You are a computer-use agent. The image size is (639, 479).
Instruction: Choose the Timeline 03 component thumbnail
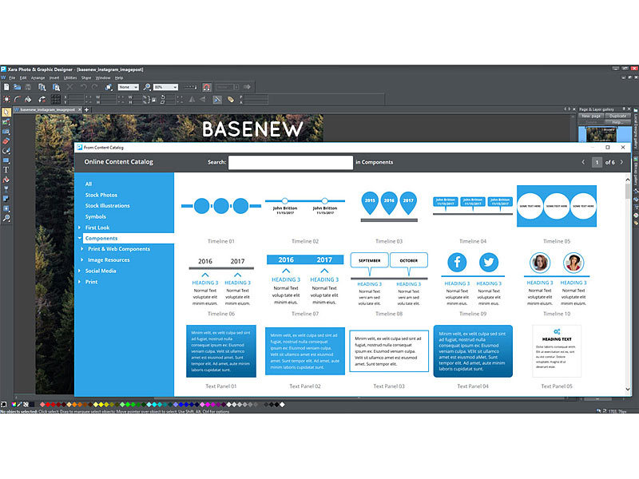coord(389,206)
